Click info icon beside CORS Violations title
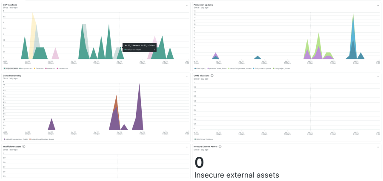The height and width of the screenshot is (181, 383). point(212,75)
